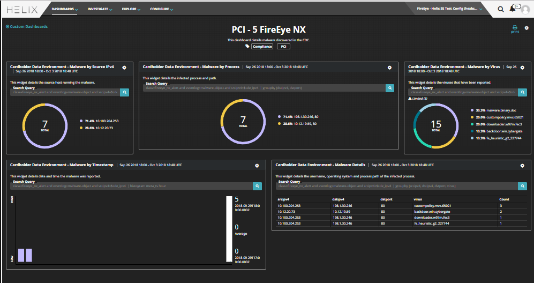
Task: Click the search magnifier icon in header
Action: (x=501, y=9)
